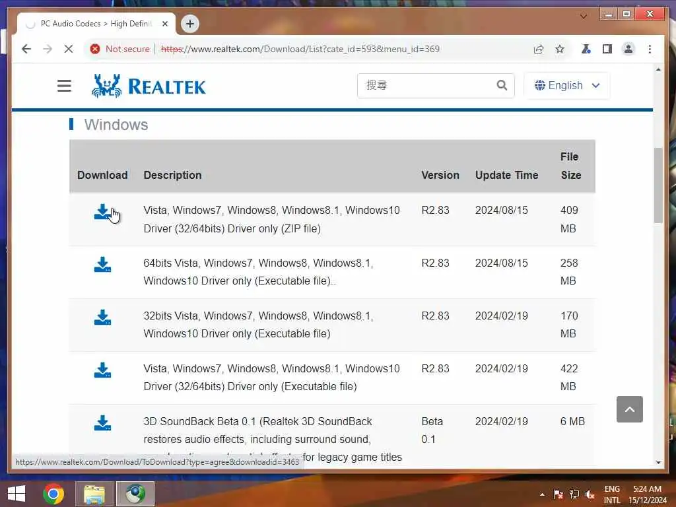Click the File Size column header
Viewport: 676px width, 507px height.
tap(571, 166)
